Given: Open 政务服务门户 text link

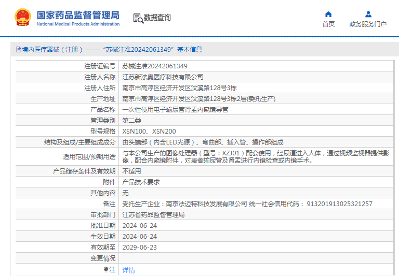Looking at the screenshot, I should pyautogui.click(x=368, y=24).
